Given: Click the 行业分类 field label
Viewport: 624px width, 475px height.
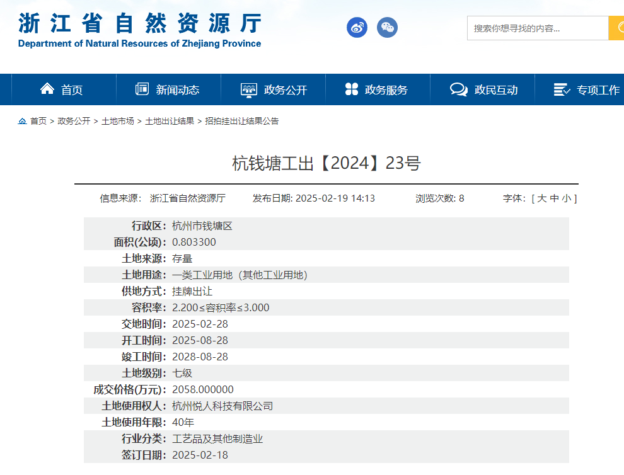Looking at the screenshot, I should point(144,439).
